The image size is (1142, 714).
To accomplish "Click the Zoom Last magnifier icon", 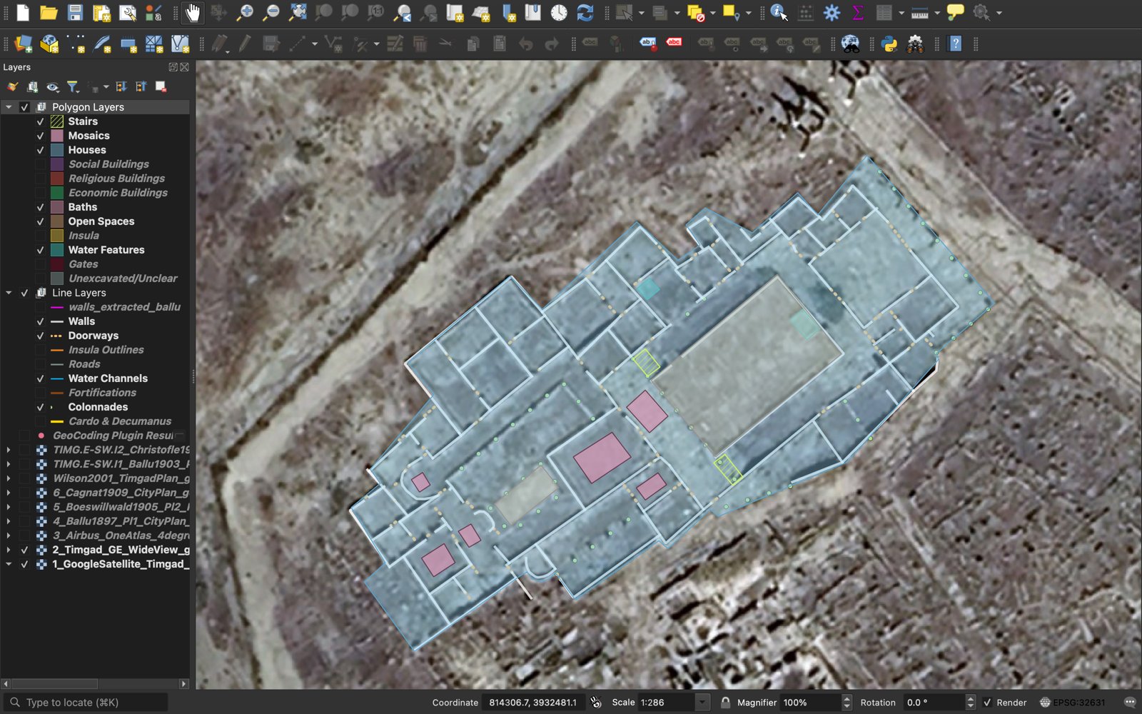I will [403, 12].
